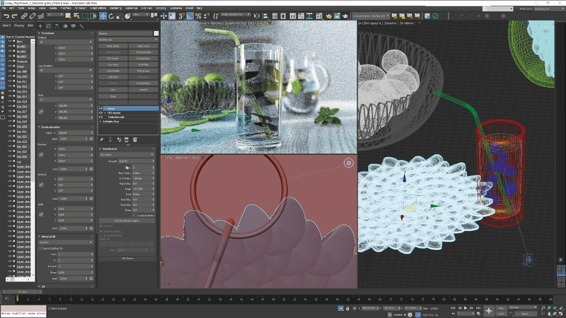Toggle Array modifier eye in stack
Viewport: 566px width, 318px height.
tap(101, 109)
